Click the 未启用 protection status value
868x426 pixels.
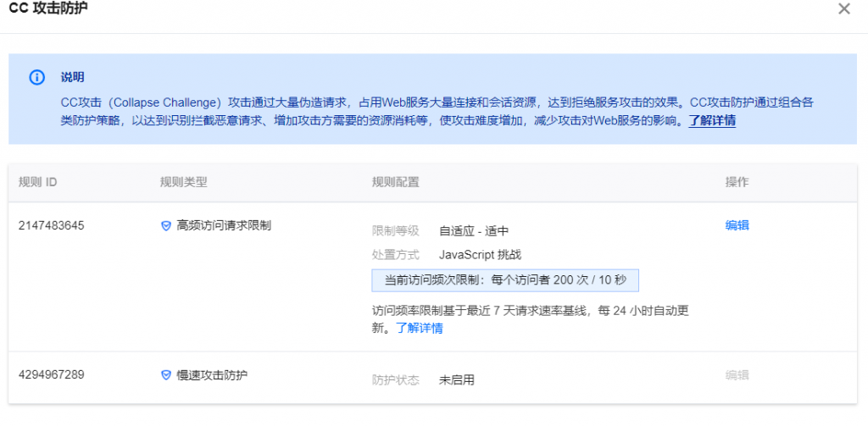pyautogui.click(x=456, y=380)
